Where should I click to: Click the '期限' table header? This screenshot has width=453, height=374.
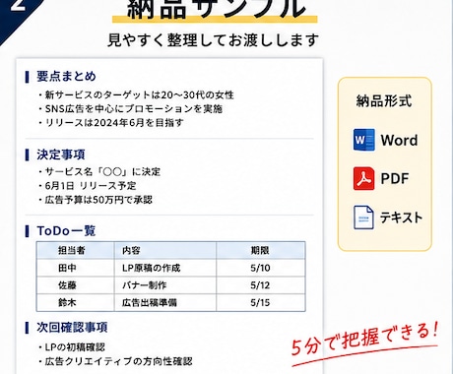coord(260,251)
